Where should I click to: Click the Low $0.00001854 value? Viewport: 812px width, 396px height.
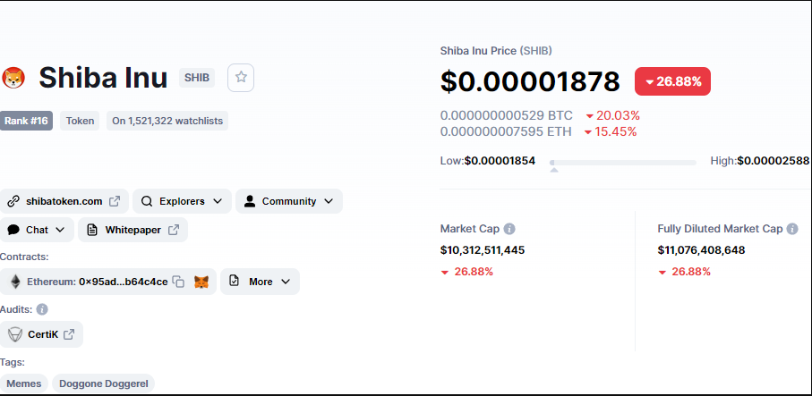500,161
